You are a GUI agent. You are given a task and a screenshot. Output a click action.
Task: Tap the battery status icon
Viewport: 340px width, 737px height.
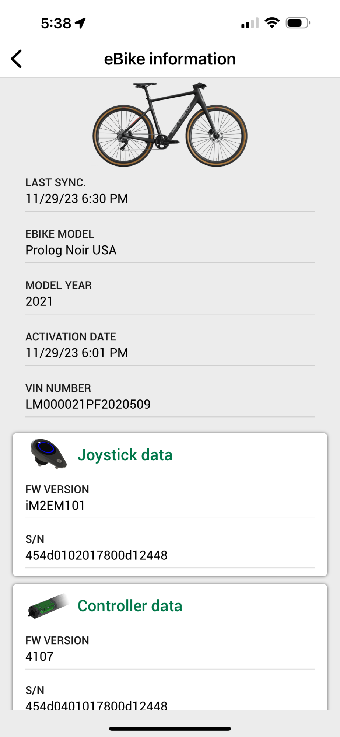tap(298, 23)
